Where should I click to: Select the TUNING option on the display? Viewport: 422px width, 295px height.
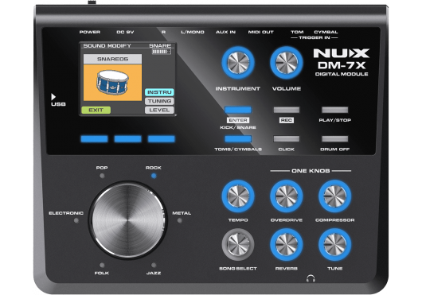tap(159, 101)
